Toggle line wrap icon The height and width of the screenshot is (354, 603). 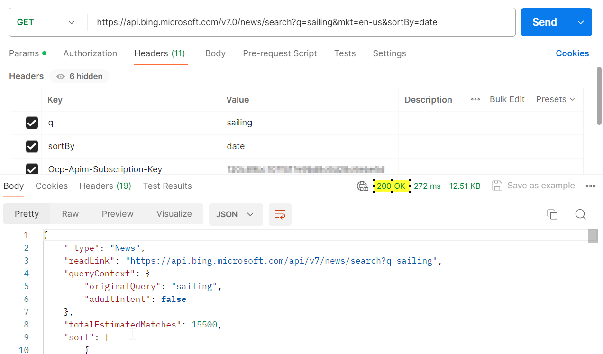pos(280,214)
